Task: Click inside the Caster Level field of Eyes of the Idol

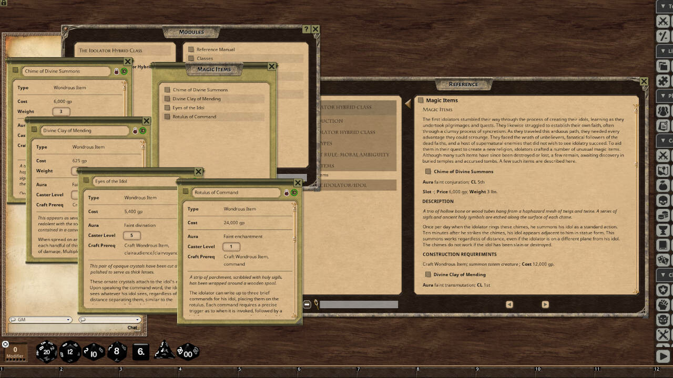Action: pyautogui.click(x=131, y=235)
